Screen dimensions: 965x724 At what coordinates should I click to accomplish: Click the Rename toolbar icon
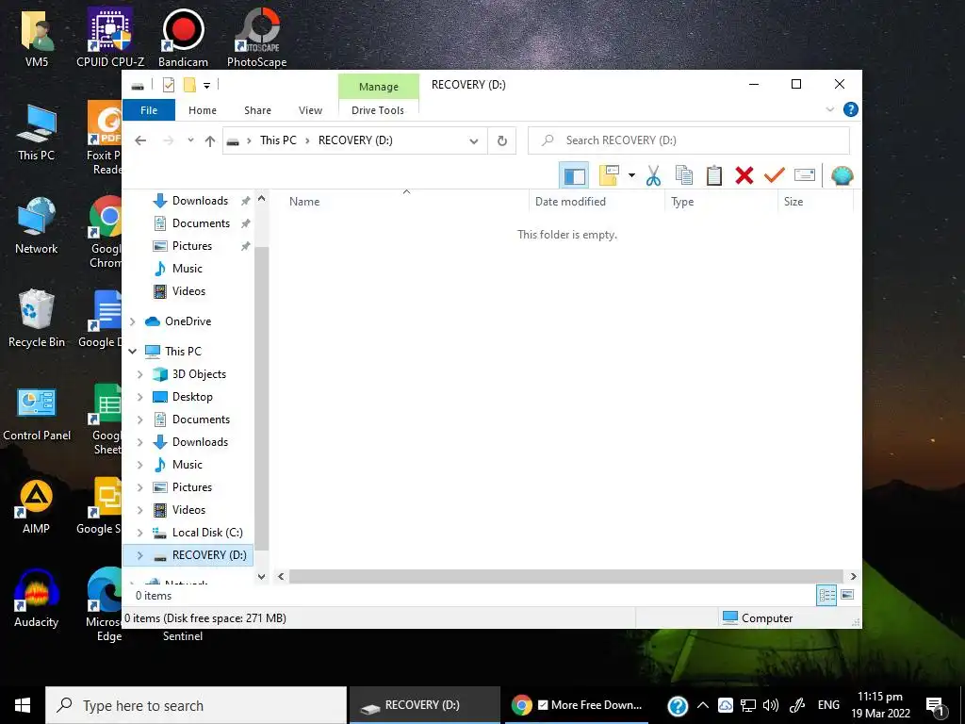(x=805, y=175)
